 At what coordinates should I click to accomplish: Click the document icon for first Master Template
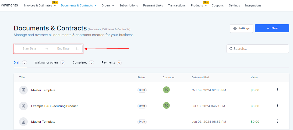[x=23, y=90]
